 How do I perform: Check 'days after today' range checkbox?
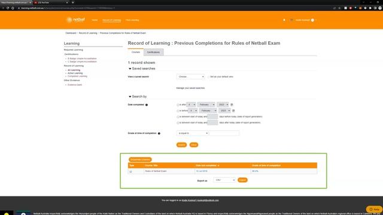[x=178, y=123]
